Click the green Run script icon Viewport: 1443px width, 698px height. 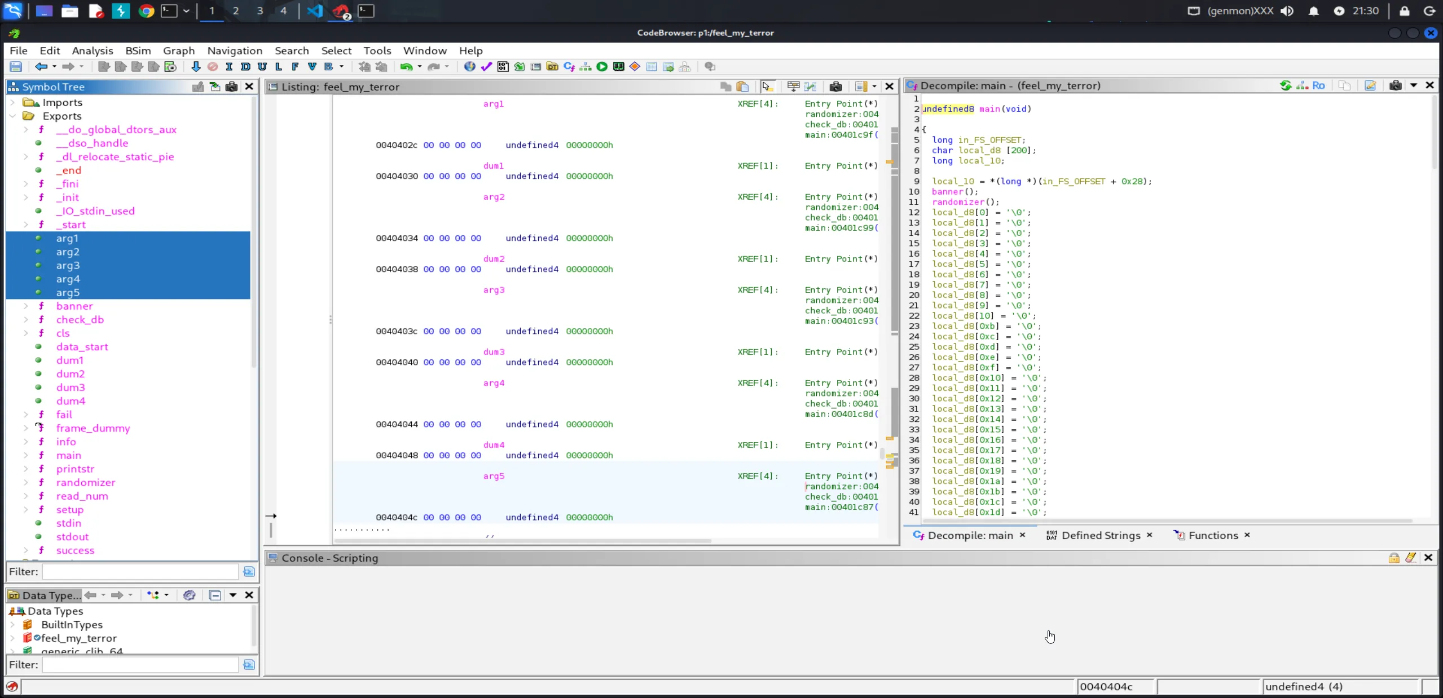(x=602, y=67)
